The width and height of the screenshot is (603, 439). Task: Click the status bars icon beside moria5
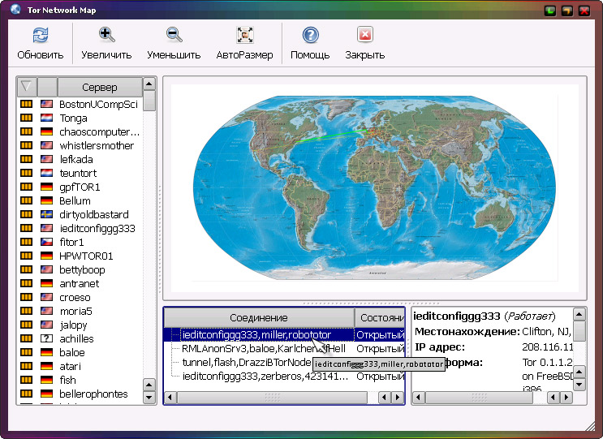26,311
